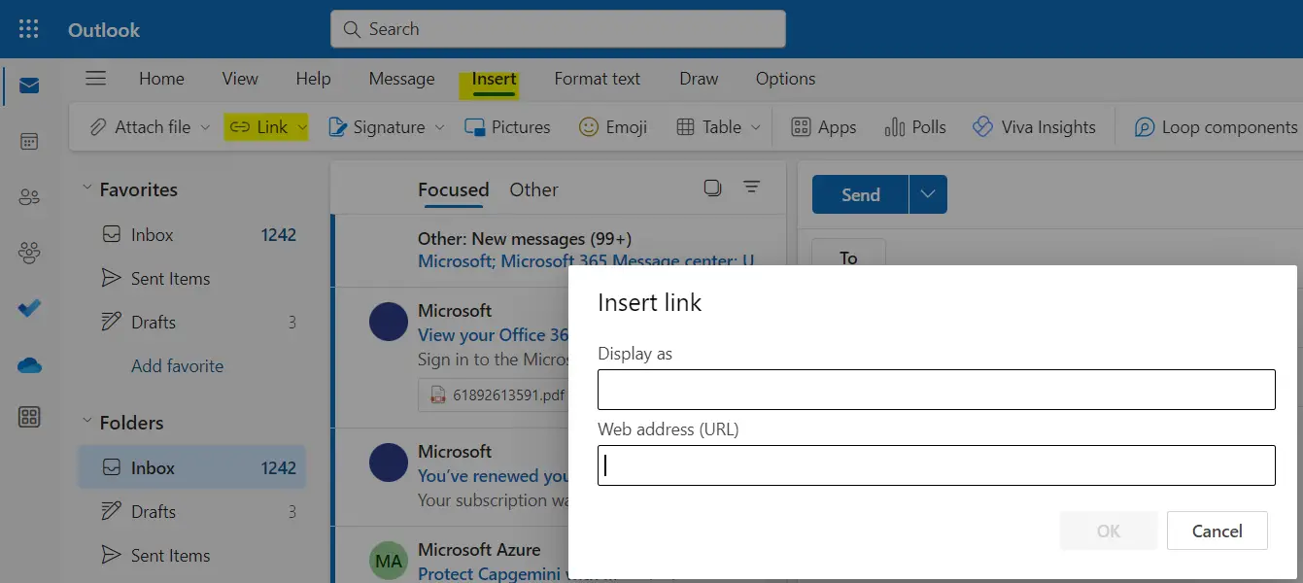Expand the Link dropdown arrow
This screenshot has height=583, width=1303.
pos(302,127)
